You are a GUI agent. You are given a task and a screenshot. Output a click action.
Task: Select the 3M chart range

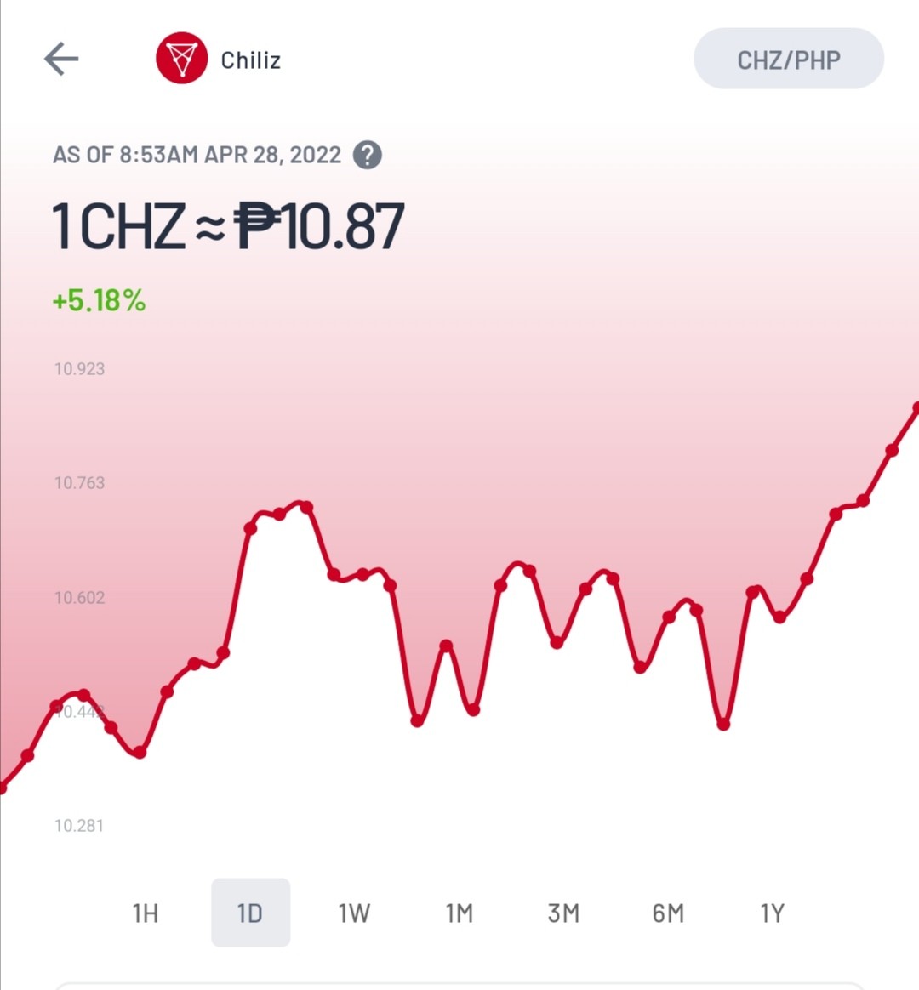[563, 913]
